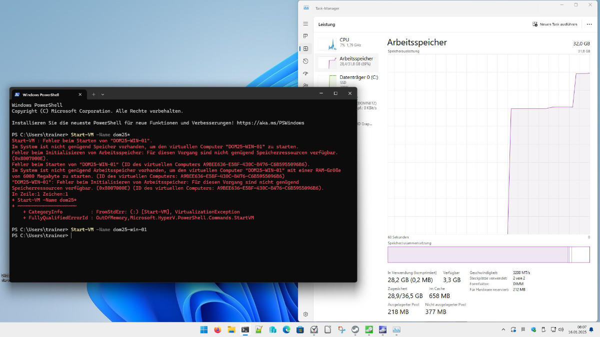
Task: Select Datenträger 0 (C:) entry
Action: tap(346, 80)
